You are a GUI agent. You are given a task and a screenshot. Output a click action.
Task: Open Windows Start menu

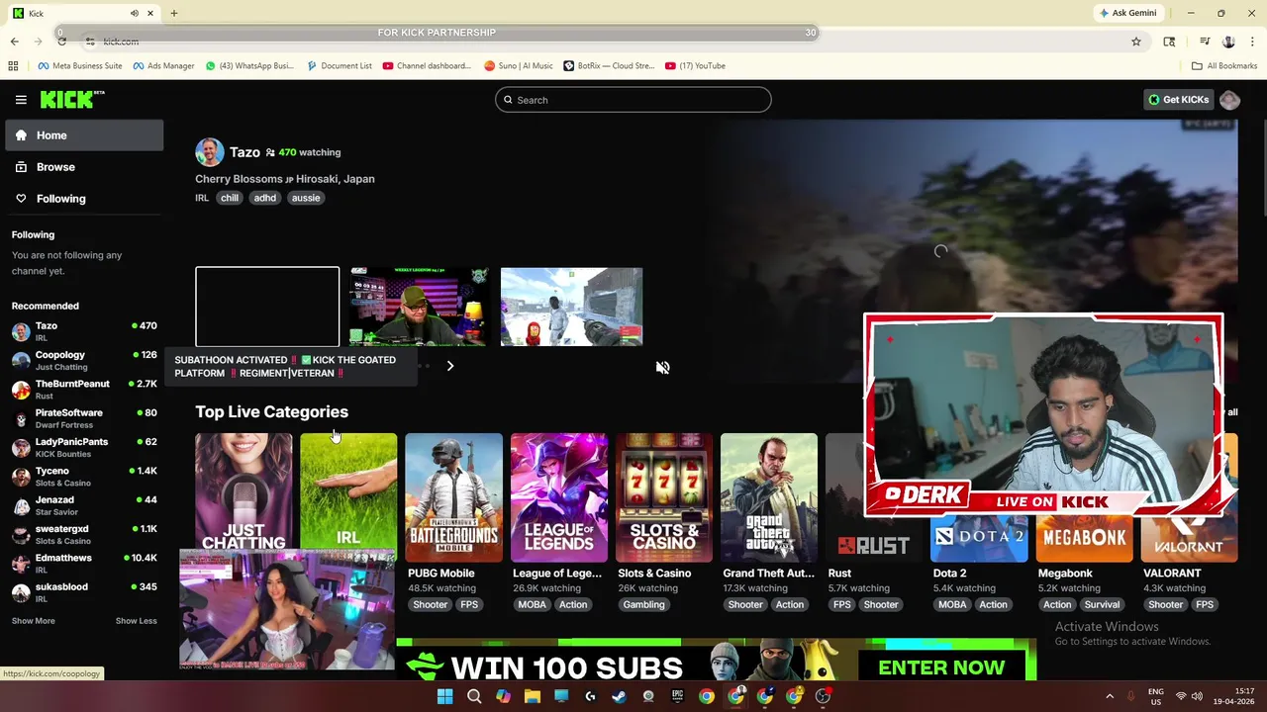[444, 696]
